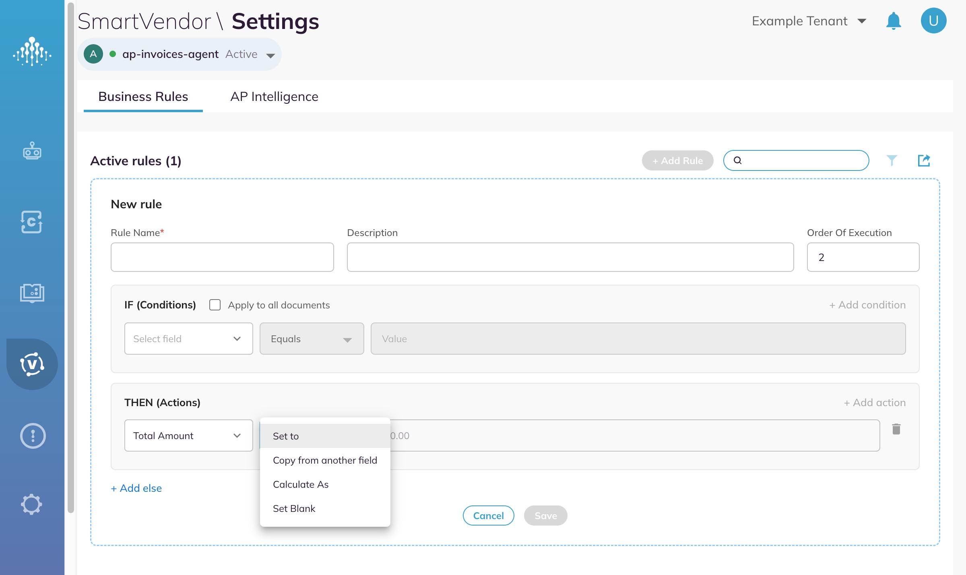Click + Add condition link
The image size is (966, 575).
867,305
